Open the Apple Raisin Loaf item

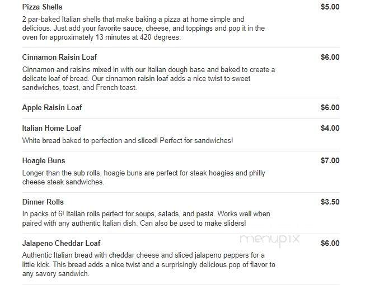52,108
